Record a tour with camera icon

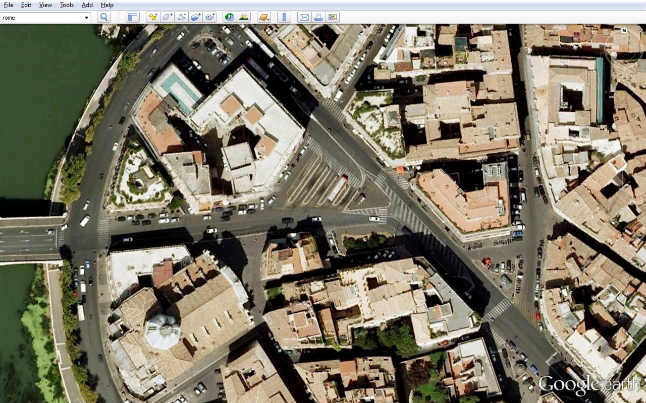point(210,17)
